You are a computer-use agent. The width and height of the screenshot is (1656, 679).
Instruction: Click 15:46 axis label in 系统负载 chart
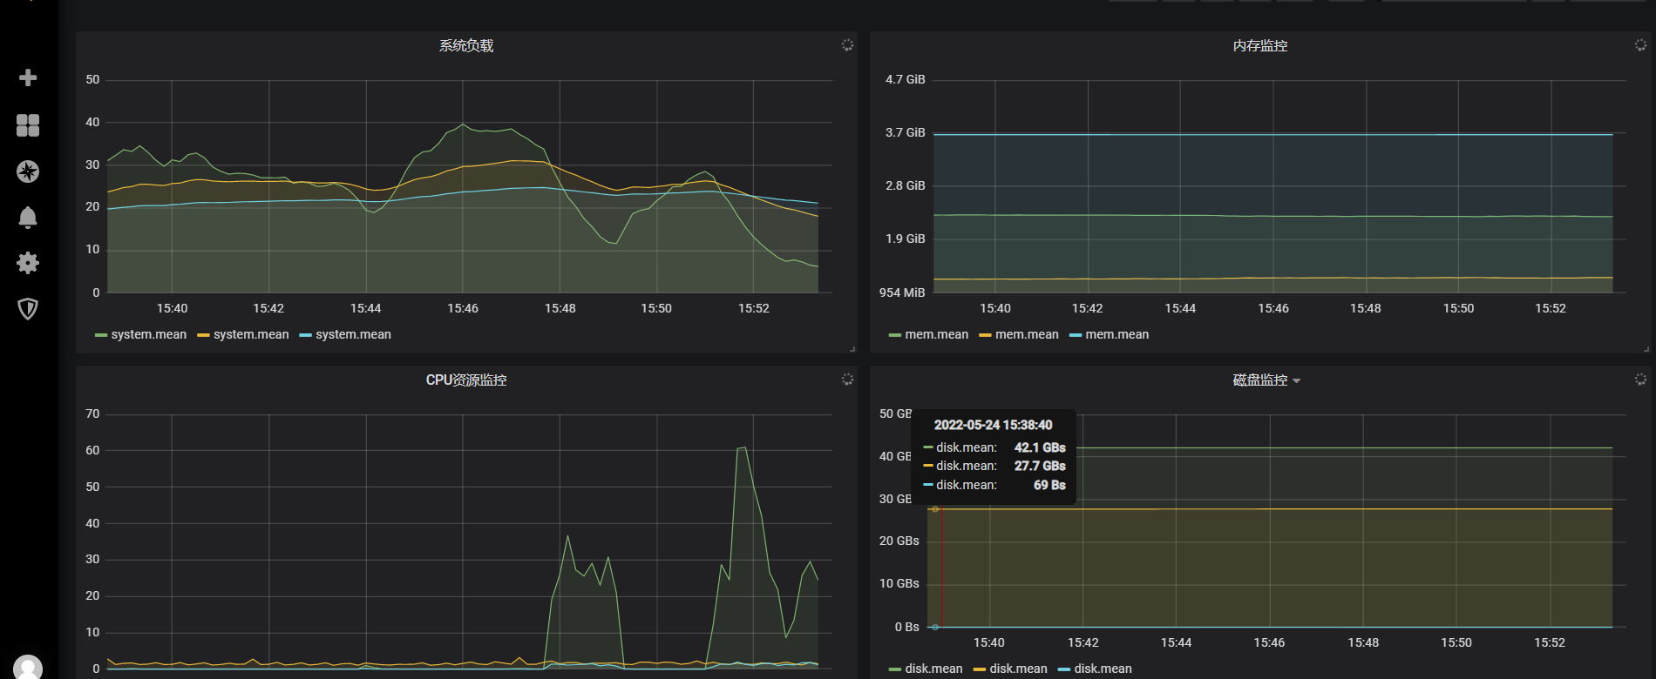(463, 308)
